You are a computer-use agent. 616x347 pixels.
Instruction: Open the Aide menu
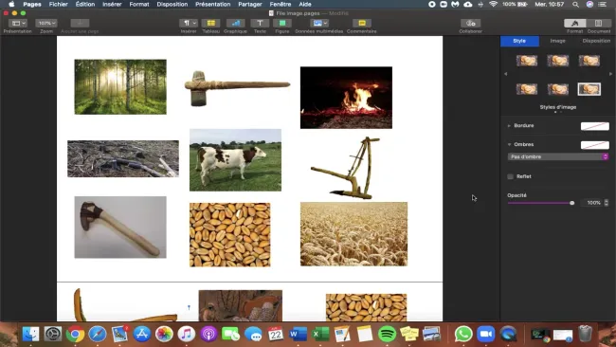(305, 5)
